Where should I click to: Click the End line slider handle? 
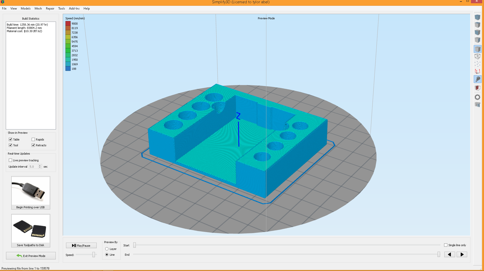439,254
